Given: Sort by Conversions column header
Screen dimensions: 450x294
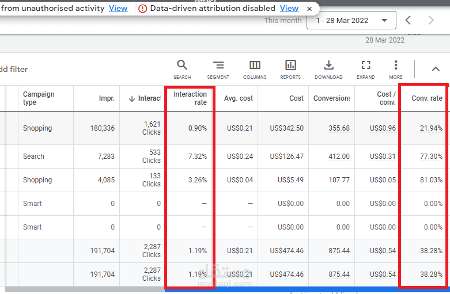Looking at the screenshot, I should (x=331, y=98).
